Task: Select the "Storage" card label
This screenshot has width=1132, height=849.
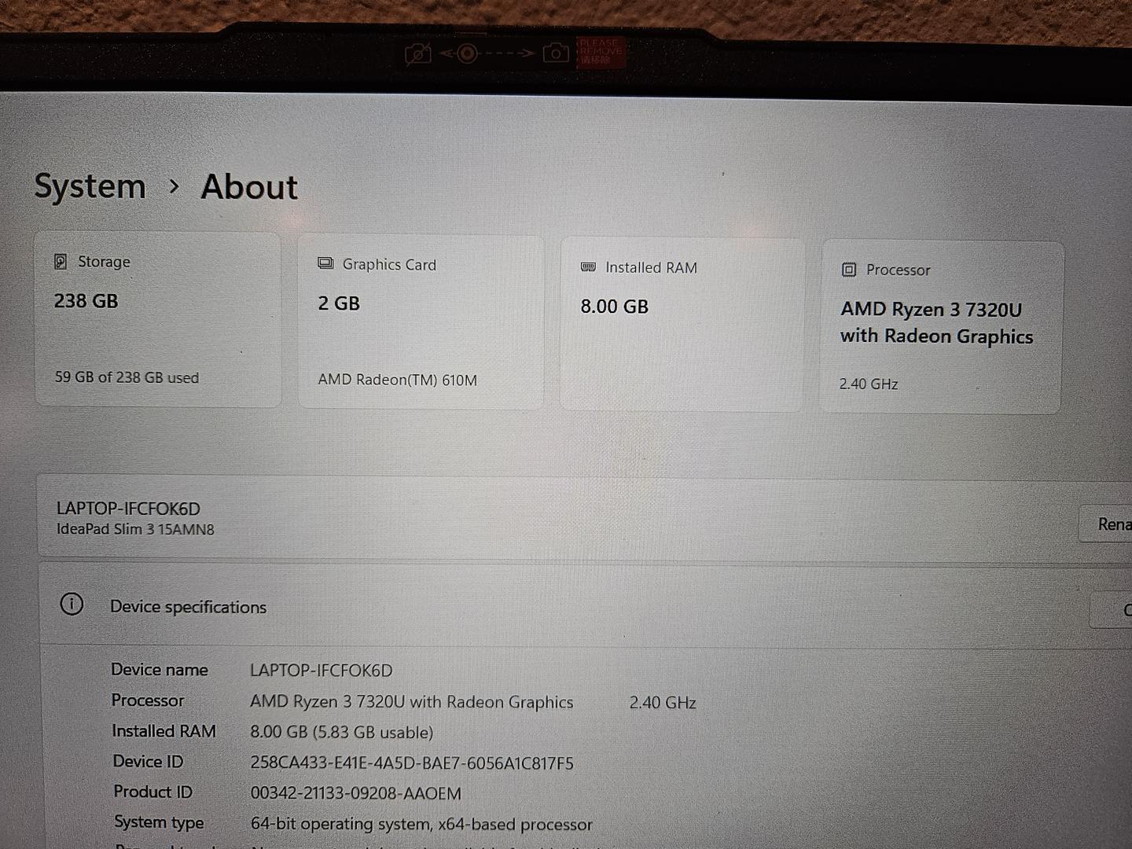Action: coord(104,262)
